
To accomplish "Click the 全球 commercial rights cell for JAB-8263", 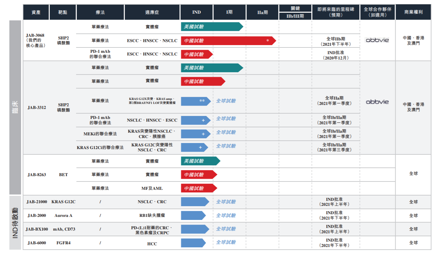I will 413,173.
